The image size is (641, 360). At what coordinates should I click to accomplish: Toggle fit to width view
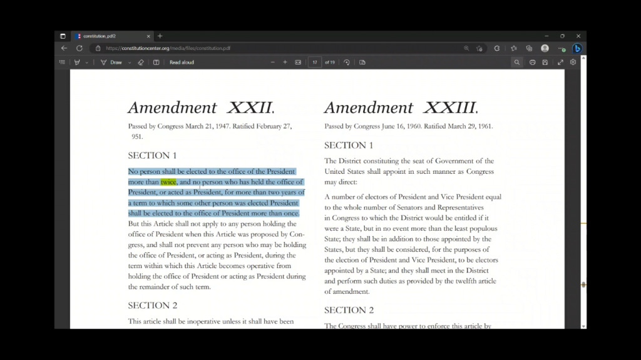pos(298,62)
